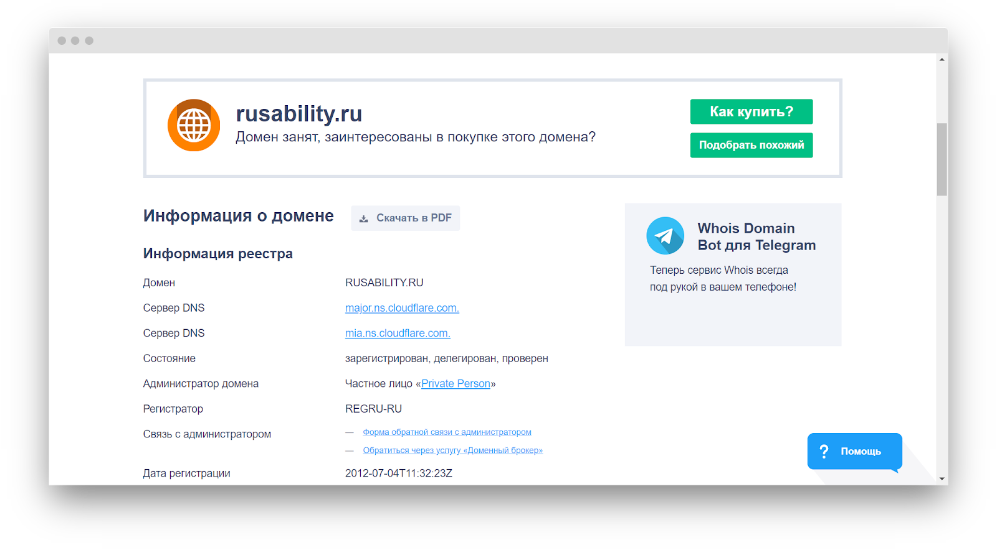Click "Домен занят" purchase question text

pos(416,137)
